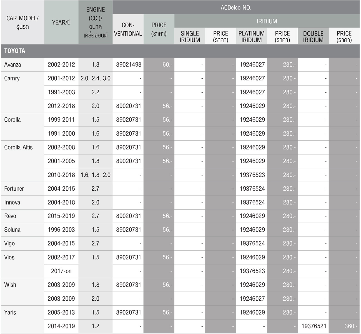Viewport: 361px width, 334px height.
Task: Click platinum iridium 19376523 in 2017-on row
Action: point(252,271)
